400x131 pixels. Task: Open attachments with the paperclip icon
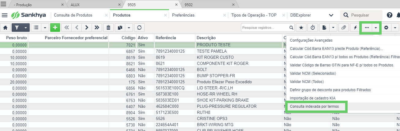[344, 28]
